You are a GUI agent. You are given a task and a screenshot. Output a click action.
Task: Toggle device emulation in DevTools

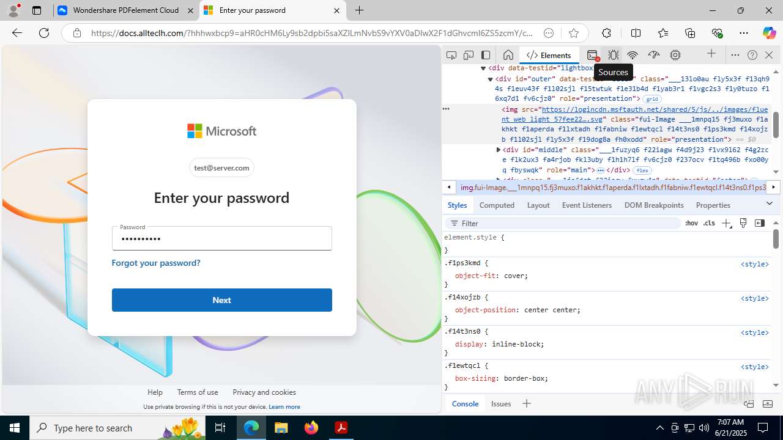click(x=469, y=55)
